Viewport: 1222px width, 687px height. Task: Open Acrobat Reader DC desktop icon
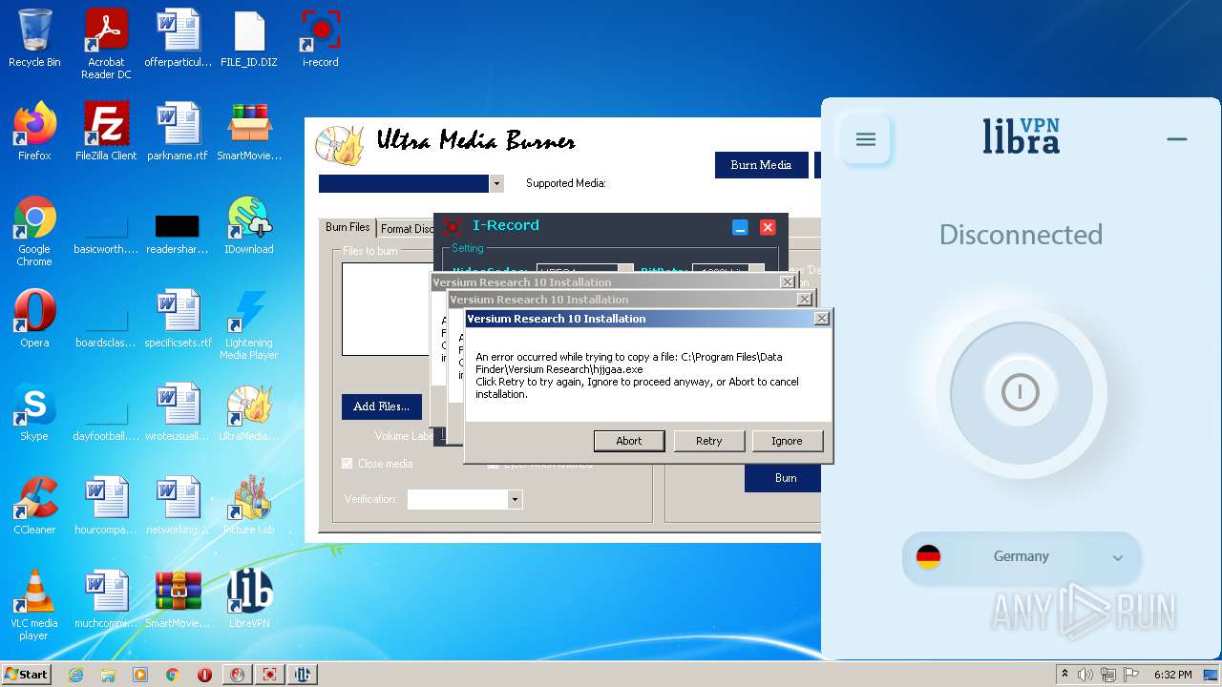[x=106, y=45]
